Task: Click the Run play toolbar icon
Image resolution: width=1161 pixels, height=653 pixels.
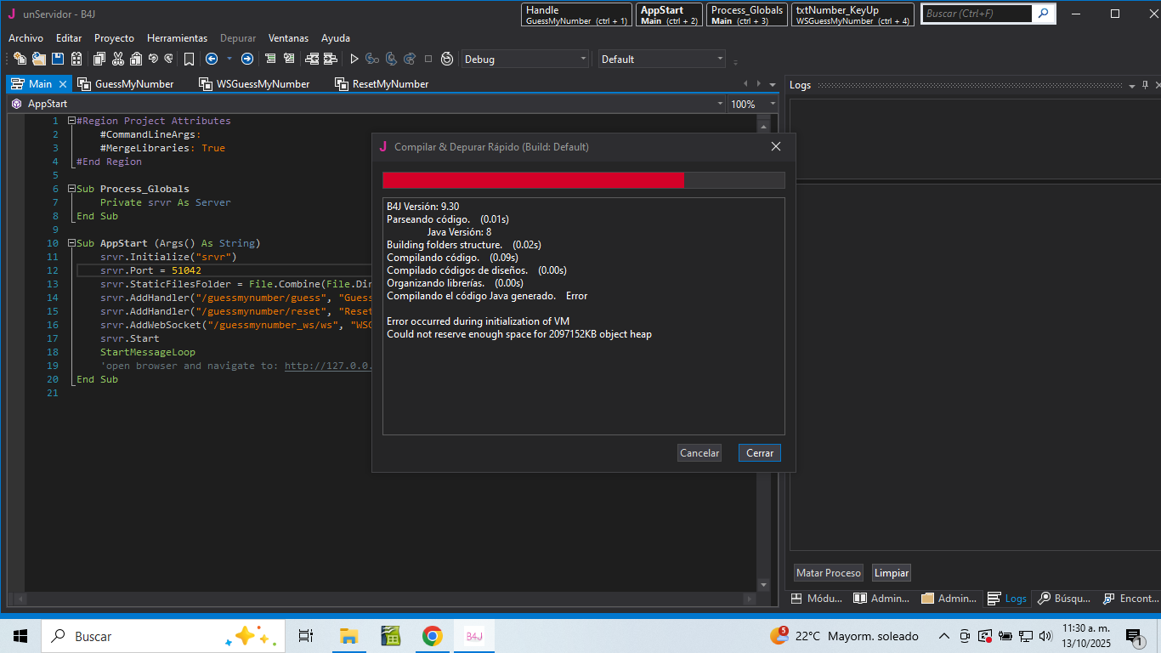Action: pyautogui.click(x=354, y=59)
